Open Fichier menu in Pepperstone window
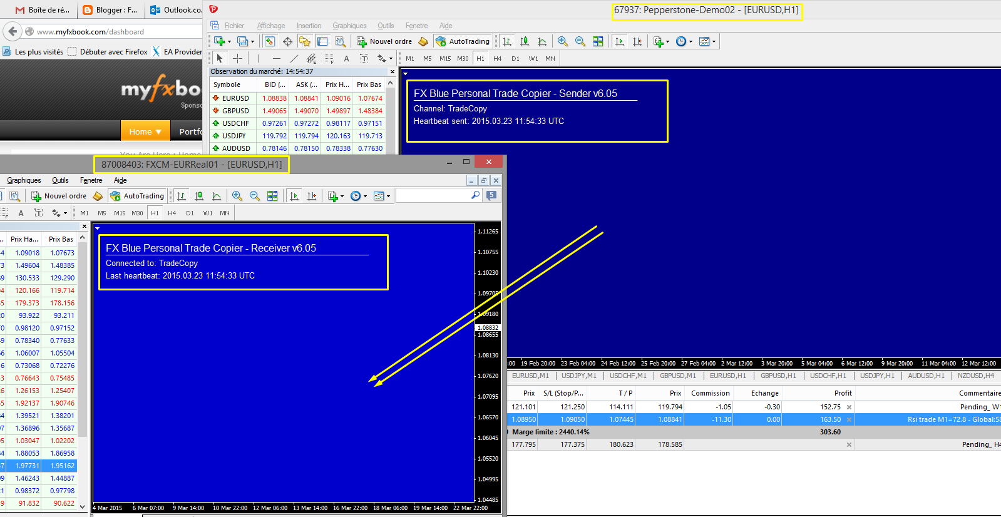The image size is (1001, 517). coord(234,26)
